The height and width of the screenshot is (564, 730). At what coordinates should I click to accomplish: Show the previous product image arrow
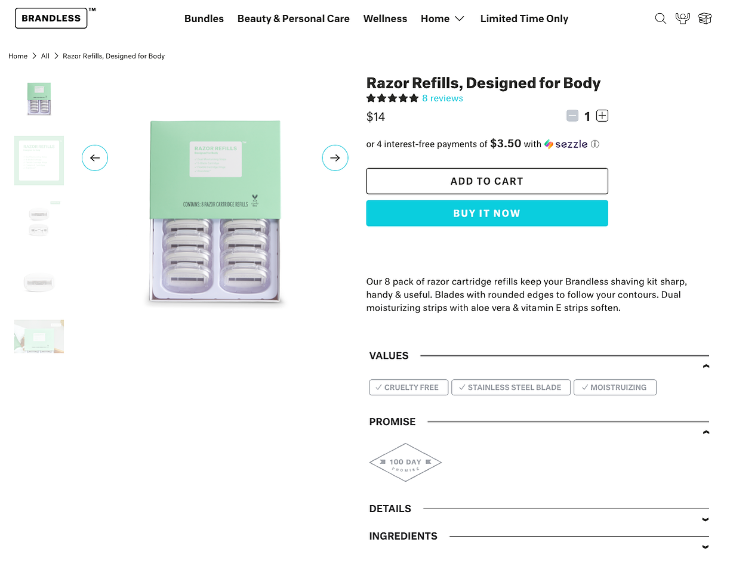point(95,158)
